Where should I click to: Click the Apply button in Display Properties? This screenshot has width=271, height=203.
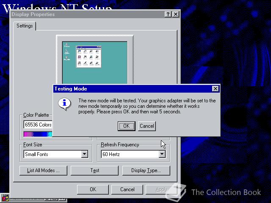tap(161, 189)
